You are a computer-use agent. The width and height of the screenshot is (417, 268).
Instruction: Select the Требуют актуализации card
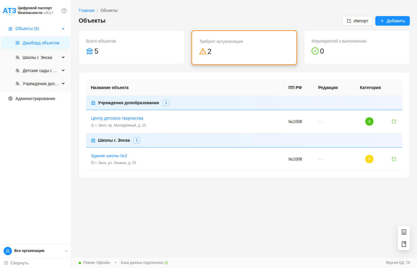point(244,48)
